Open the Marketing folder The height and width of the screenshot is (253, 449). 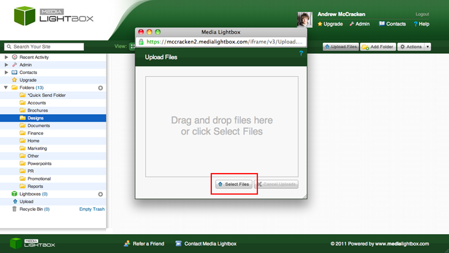click(x=37, y=148)
